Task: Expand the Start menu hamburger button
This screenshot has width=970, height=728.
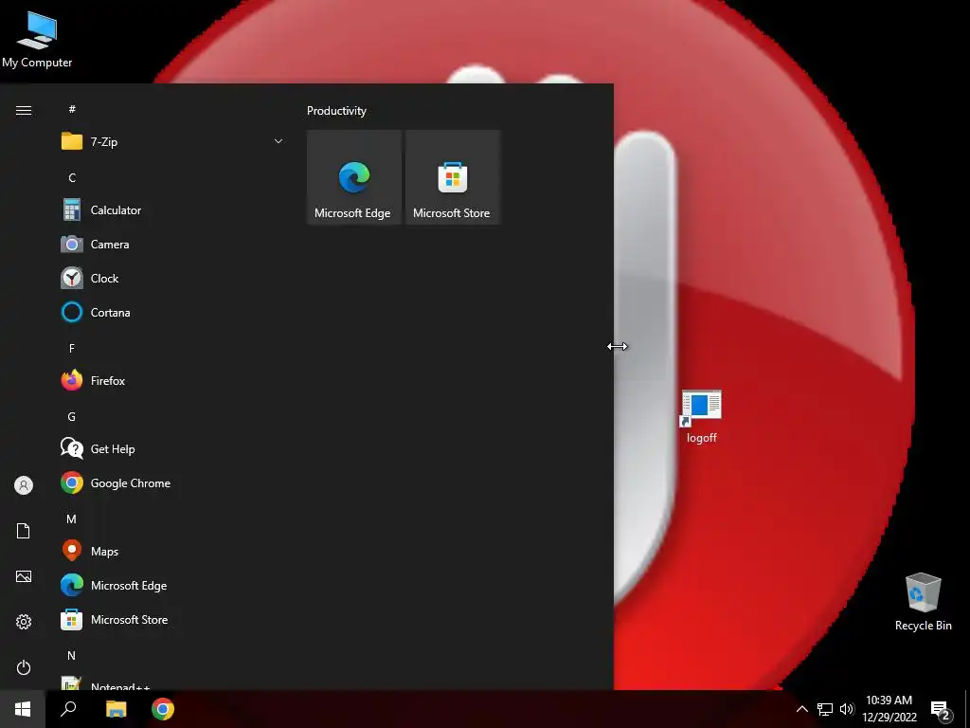Action: coord(24,110)
